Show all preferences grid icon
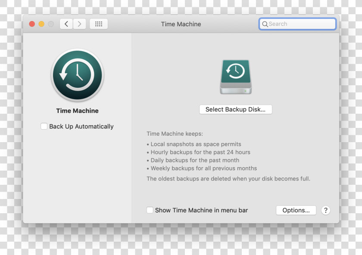The height and width of the screenshot is (255, 362). coord(99,24)
